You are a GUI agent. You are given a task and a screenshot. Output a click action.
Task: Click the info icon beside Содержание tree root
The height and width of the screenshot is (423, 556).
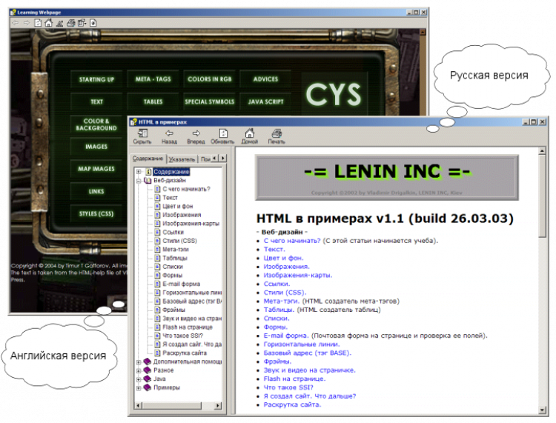[148, 172]
